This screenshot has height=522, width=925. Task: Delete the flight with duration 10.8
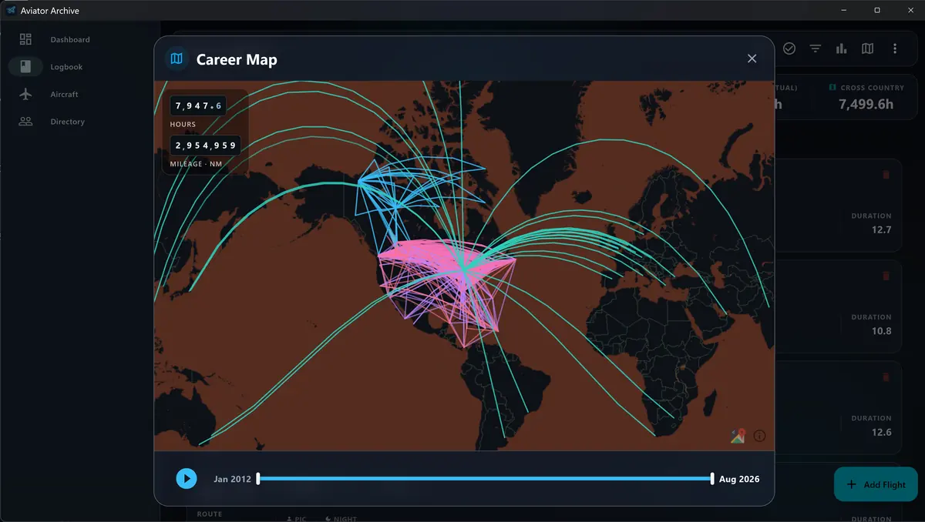(x=886, y=276)
